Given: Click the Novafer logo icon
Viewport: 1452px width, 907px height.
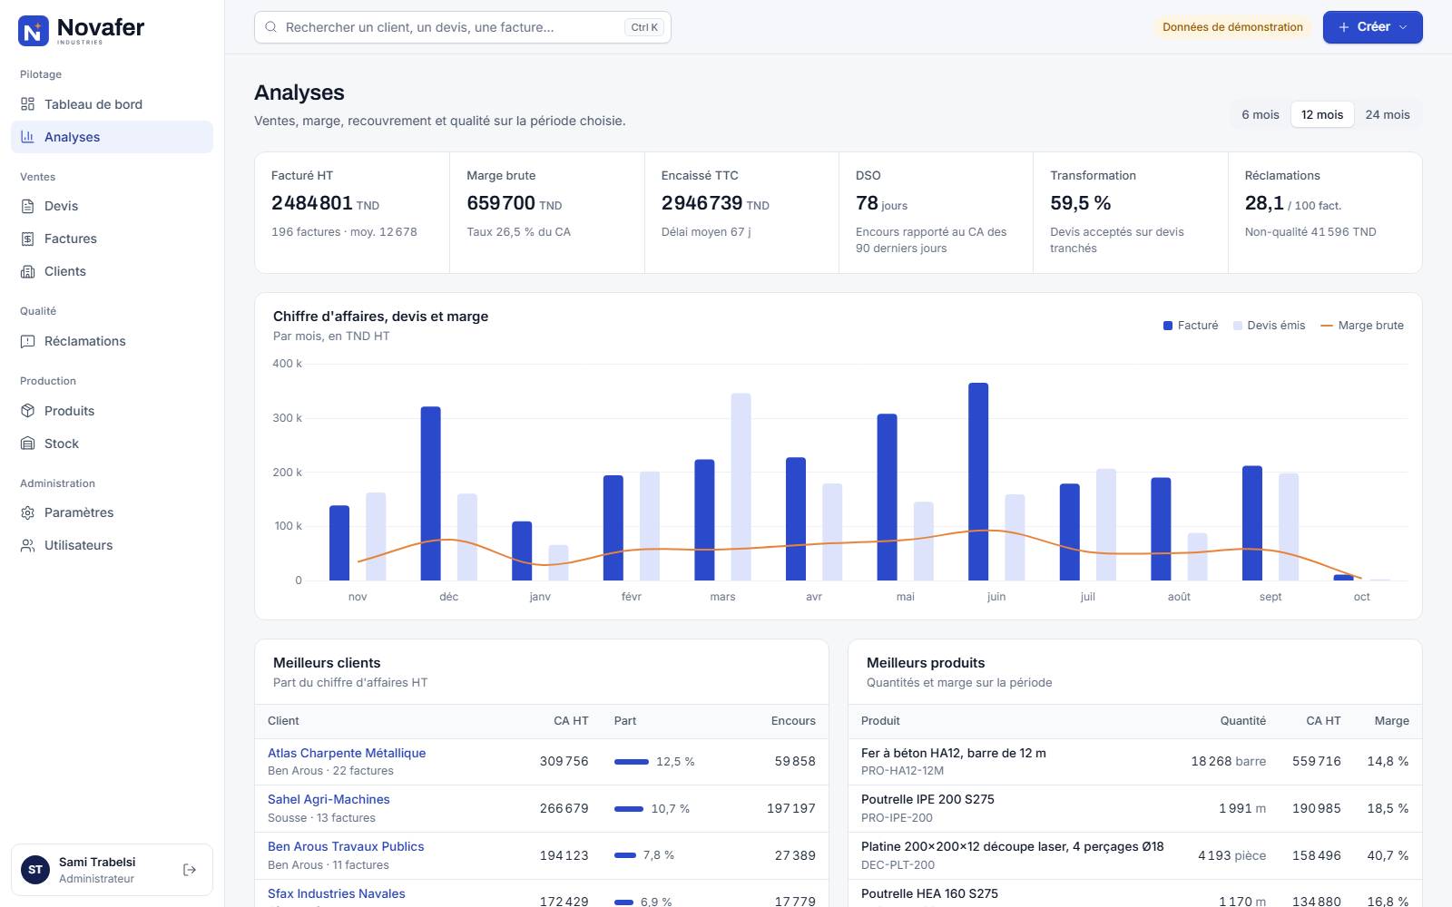Looking at the screenshot, I should click(x=34, y=31).
